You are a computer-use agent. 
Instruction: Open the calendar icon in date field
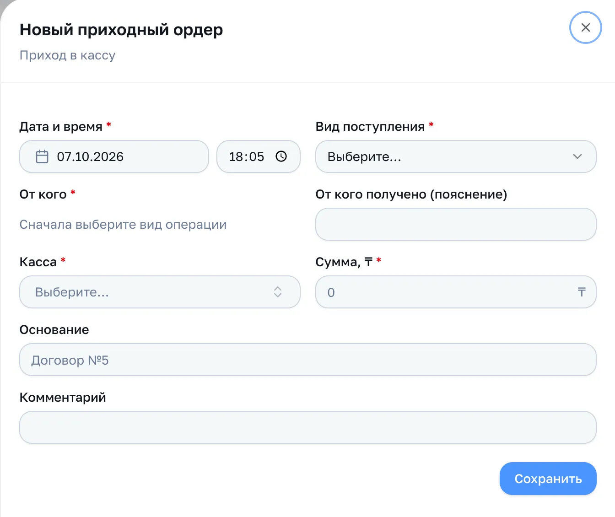pyautogui.click(x=42, y=156)
